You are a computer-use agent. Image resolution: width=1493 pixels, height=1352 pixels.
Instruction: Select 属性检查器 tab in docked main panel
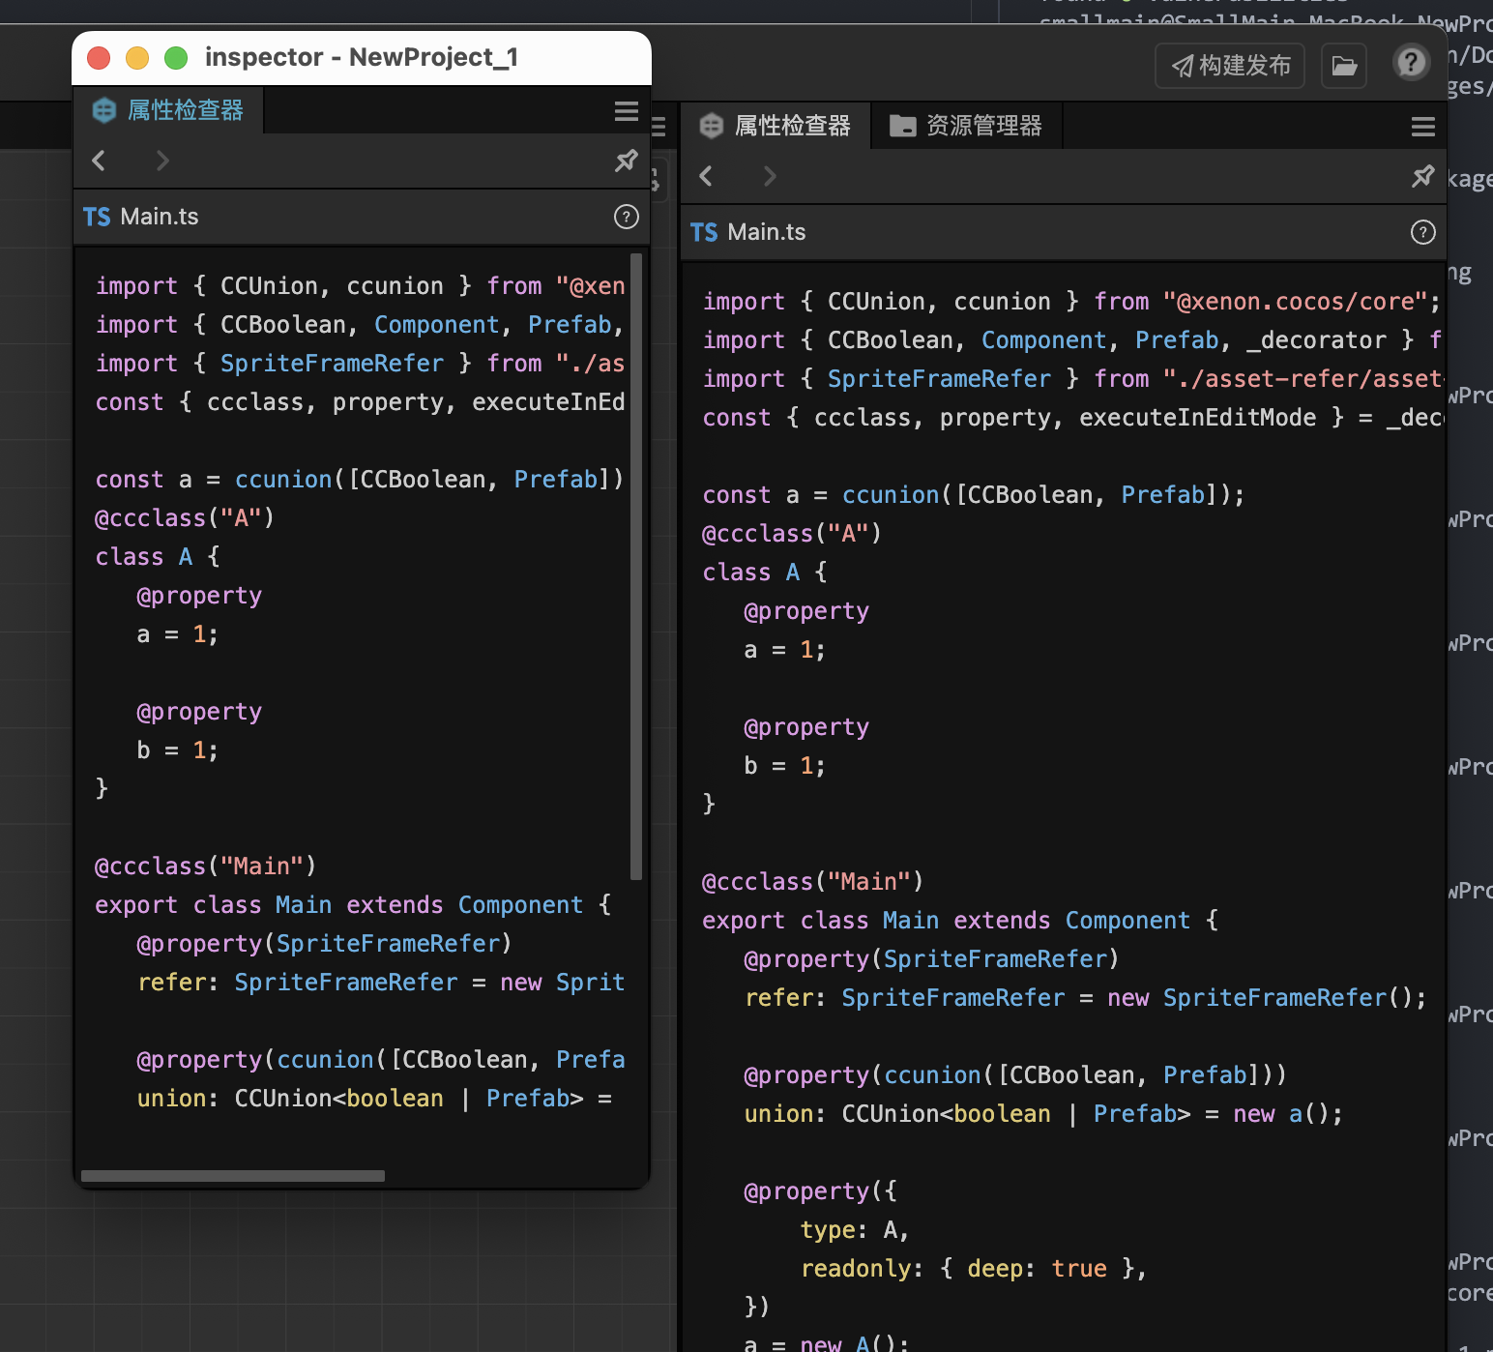776,126
